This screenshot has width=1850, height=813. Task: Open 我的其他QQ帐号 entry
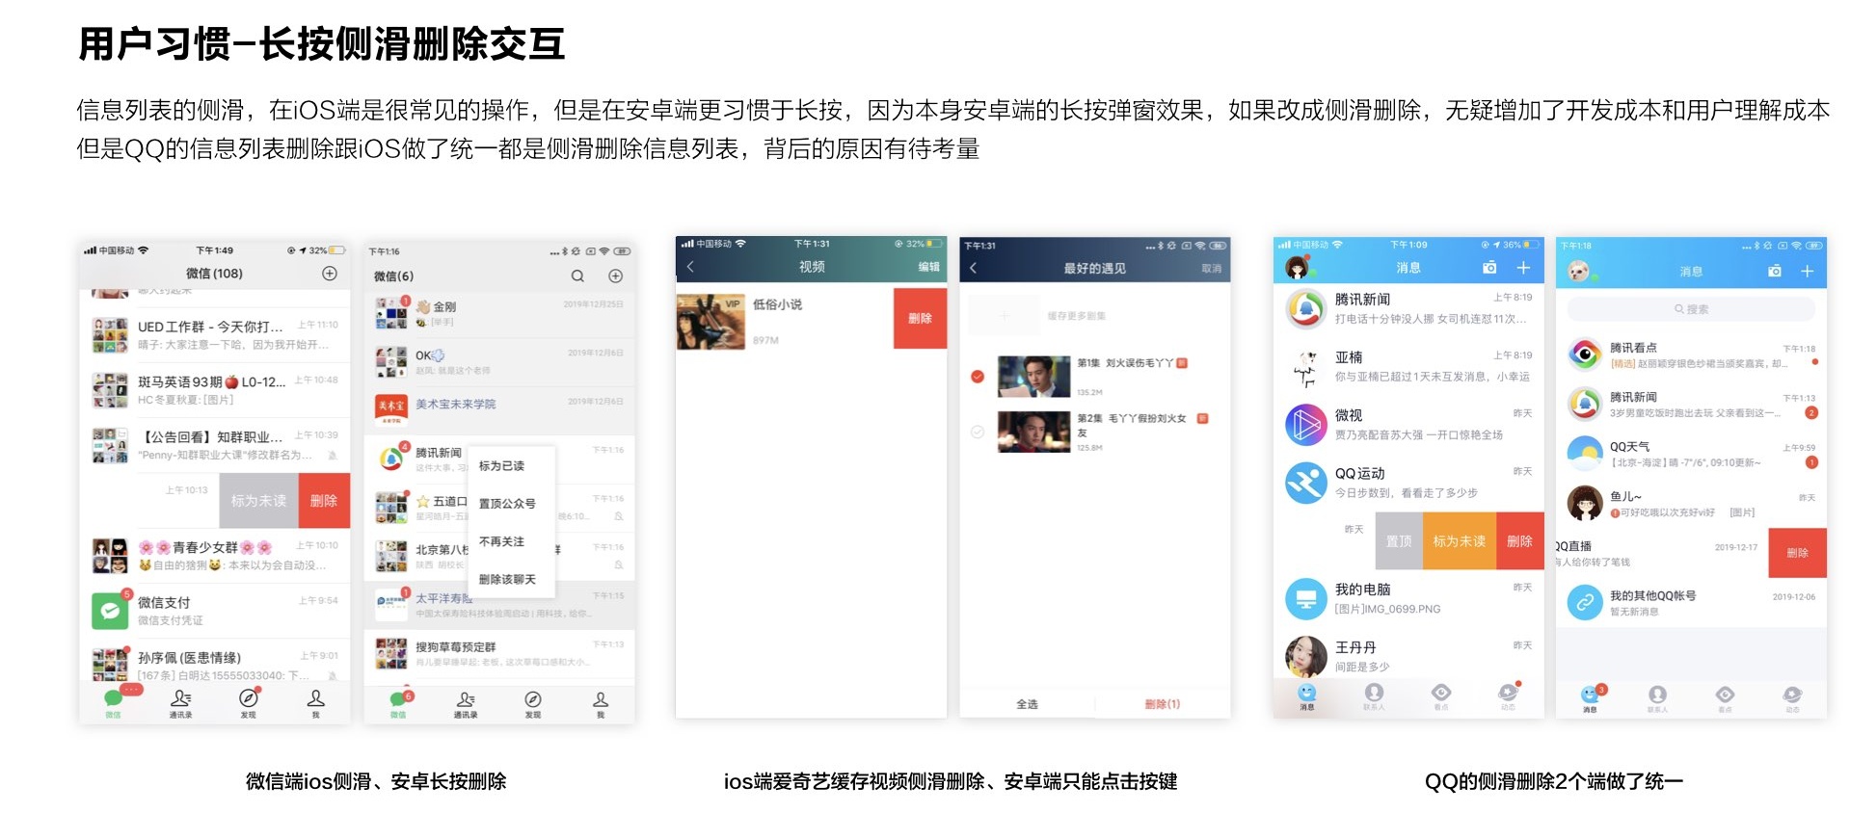point(1692,603)
